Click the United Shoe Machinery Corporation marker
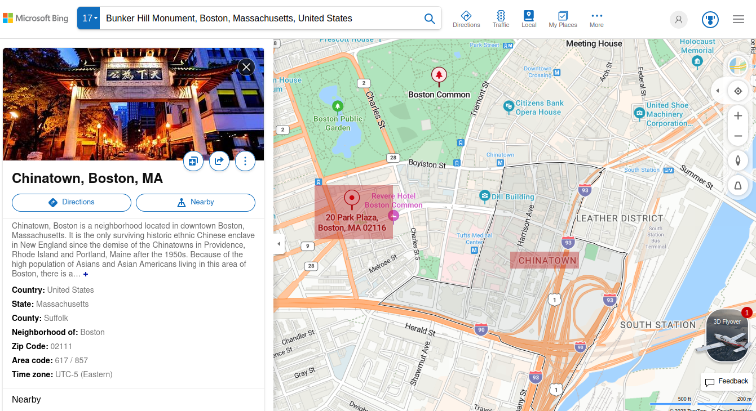 tap(639, 113)
